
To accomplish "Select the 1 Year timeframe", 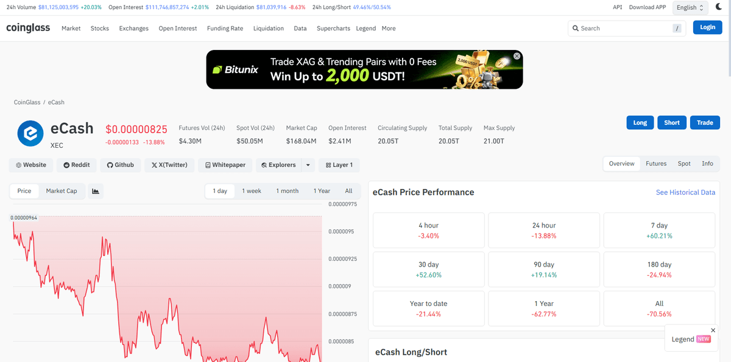I will click(x=322, y=191).
